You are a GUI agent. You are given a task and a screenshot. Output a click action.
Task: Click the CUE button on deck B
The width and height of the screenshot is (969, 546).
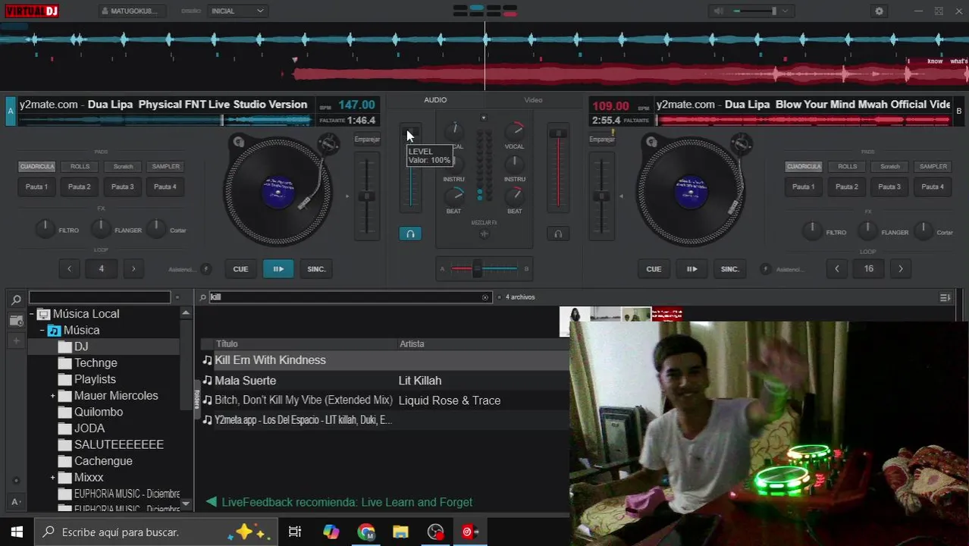coord(654,268)
